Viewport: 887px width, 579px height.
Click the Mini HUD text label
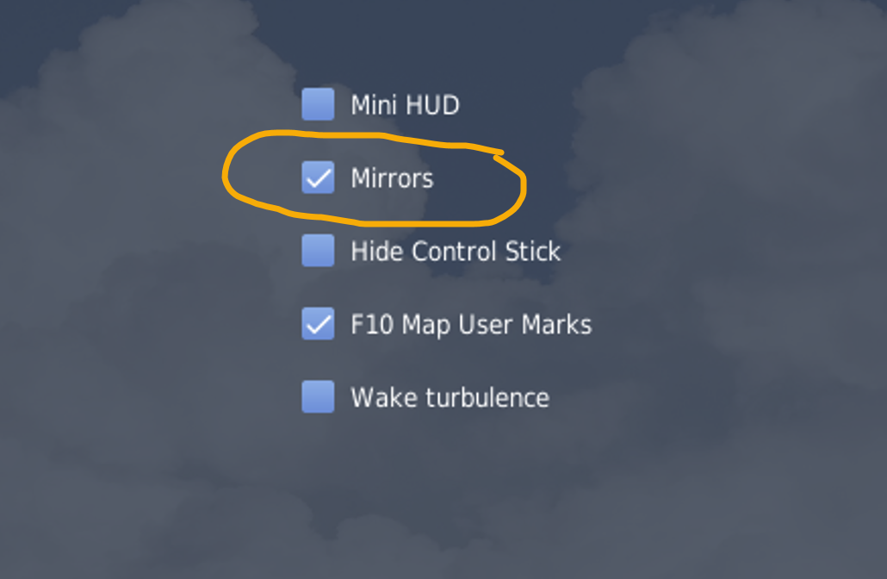point(405,105)
